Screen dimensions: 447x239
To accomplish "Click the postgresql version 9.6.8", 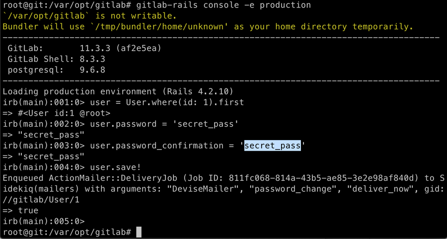I will point(93,70).
